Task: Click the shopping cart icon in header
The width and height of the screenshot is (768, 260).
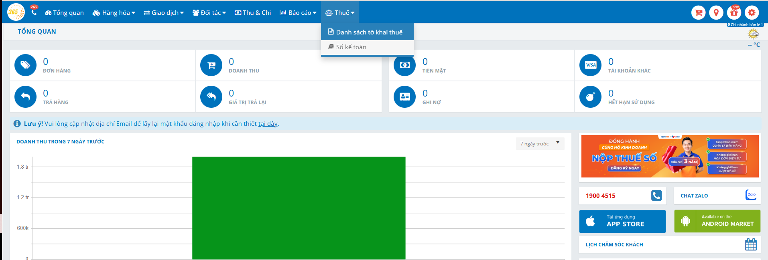Action: [x=698, y=13]
